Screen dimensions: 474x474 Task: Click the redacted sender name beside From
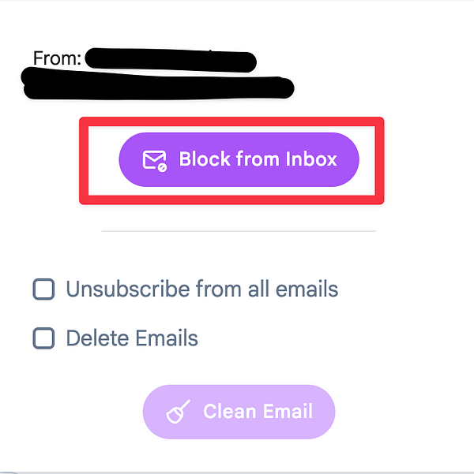coord(170,61)
